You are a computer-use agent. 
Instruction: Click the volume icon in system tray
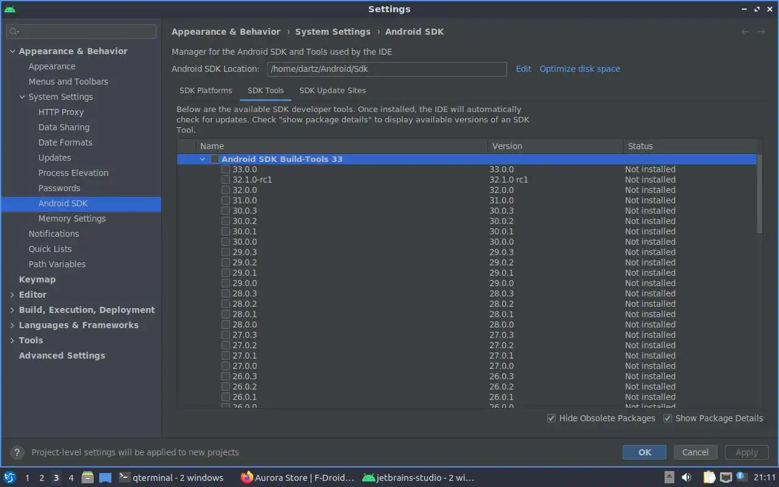tap(686, 477)
